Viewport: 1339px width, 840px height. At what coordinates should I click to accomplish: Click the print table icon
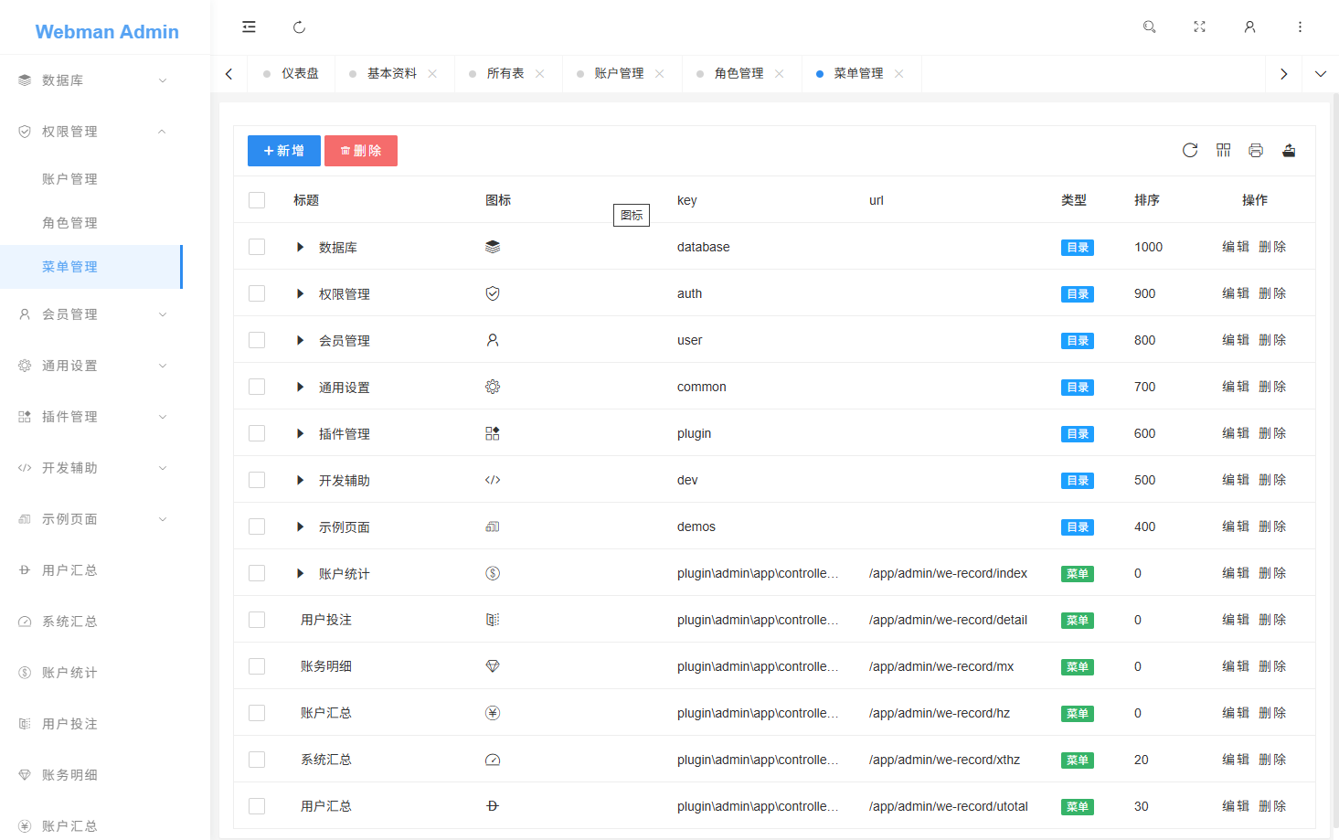(1256, 151)
